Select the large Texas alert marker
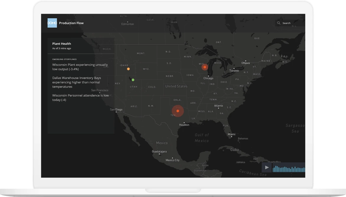The image size is (346, 197). (x=178, y=111)
